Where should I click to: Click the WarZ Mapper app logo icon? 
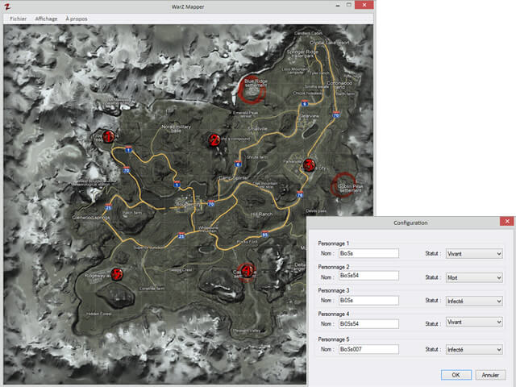coord(7,6)
